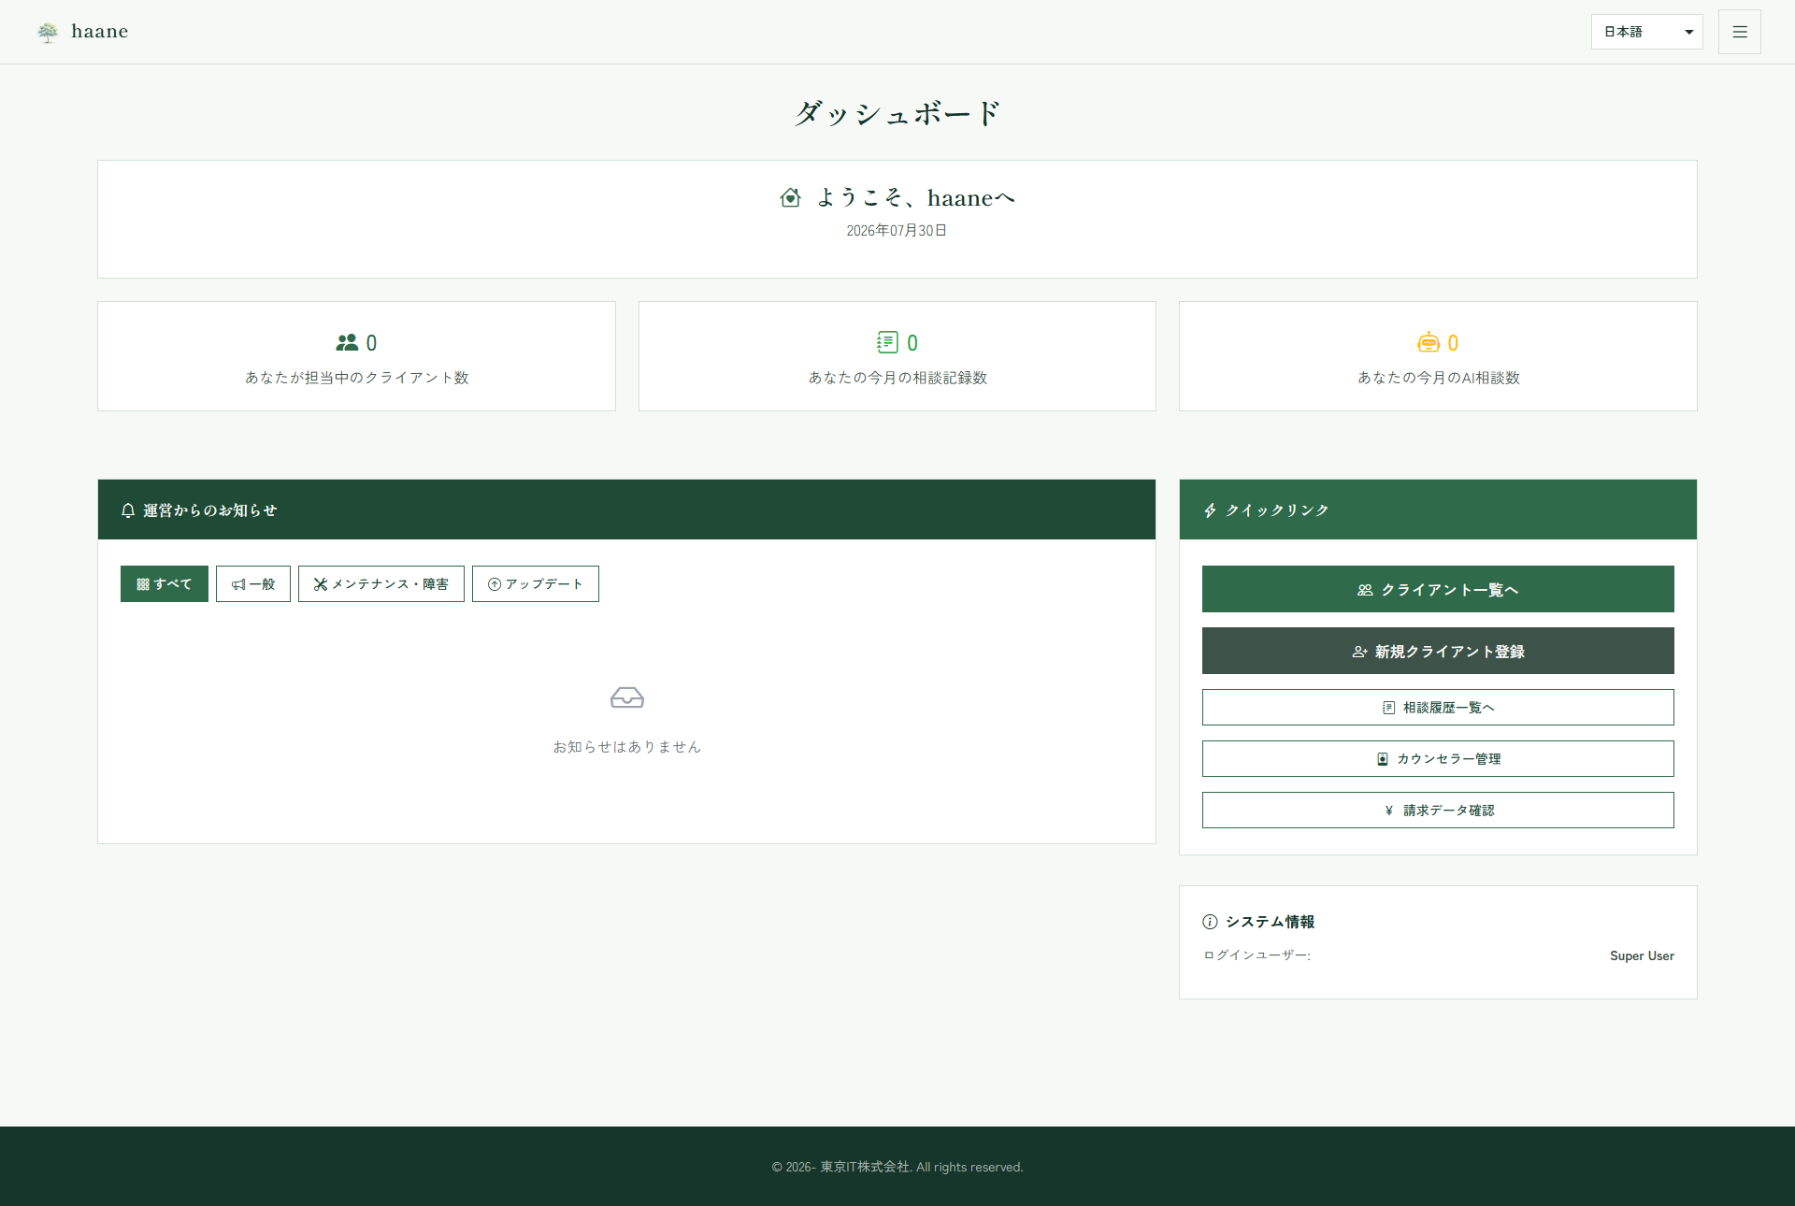Open the hamburger menu icon
This screenshot has width=1795, height=1206.
[x=1739, y=32]
